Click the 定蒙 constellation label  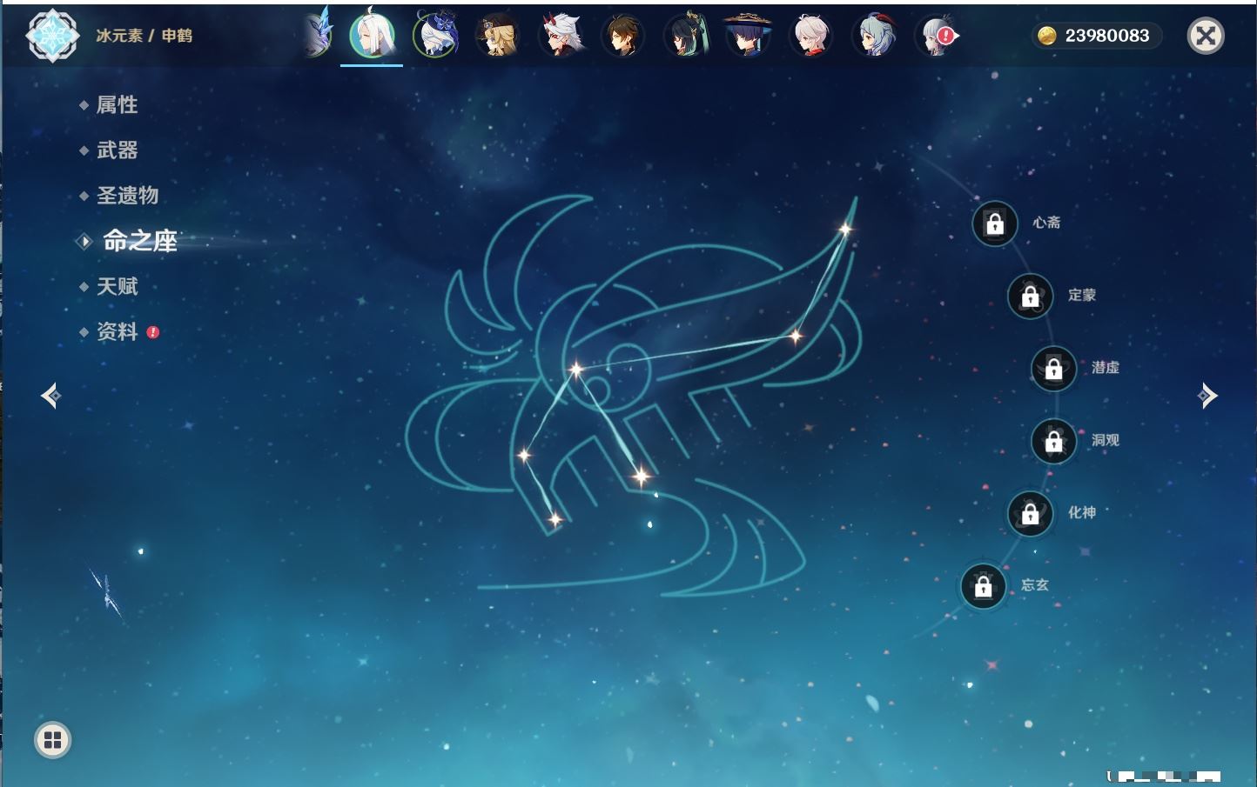click(x=1082, y=295)
